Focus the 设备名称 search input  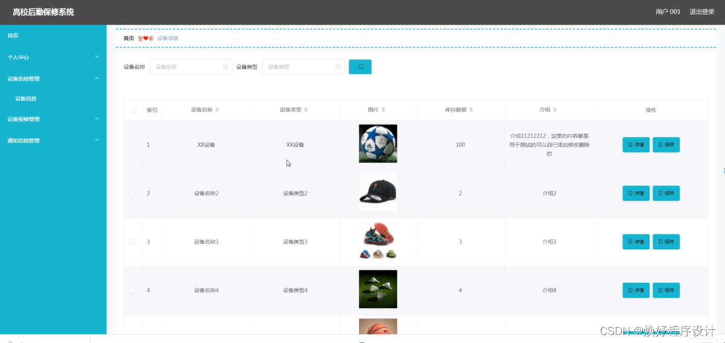pyautogui.click(x=191, y=67)
